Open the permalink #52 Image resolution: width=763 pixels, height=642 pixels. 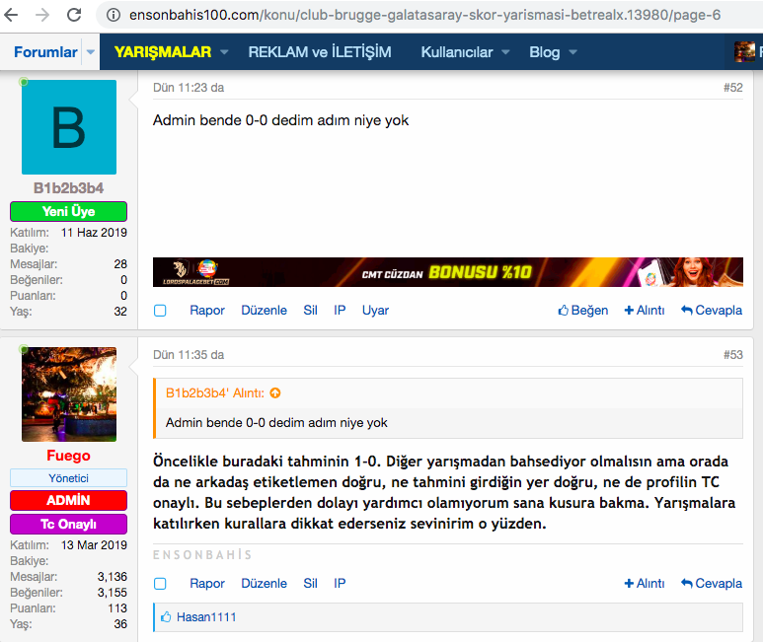tap(732, 88)
